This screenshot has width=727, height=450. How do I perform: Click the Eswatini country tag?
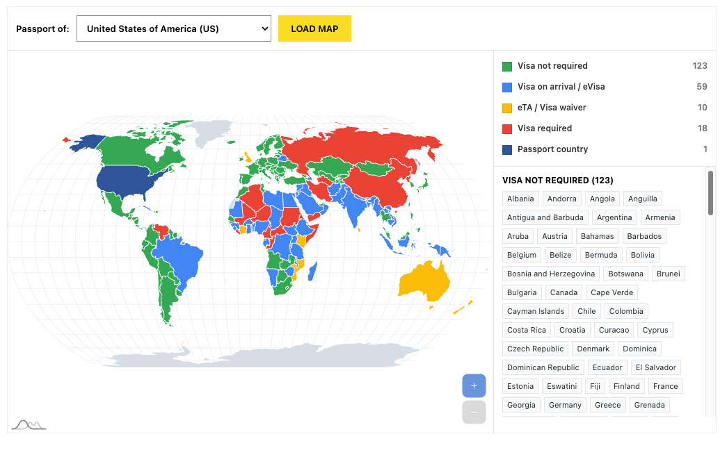(x=562, y=386)
